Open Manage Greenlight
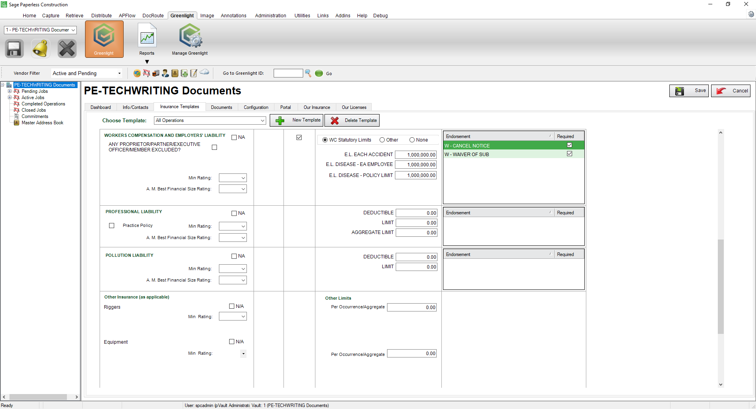Screen dimensions: 756x409 [190, 39]
